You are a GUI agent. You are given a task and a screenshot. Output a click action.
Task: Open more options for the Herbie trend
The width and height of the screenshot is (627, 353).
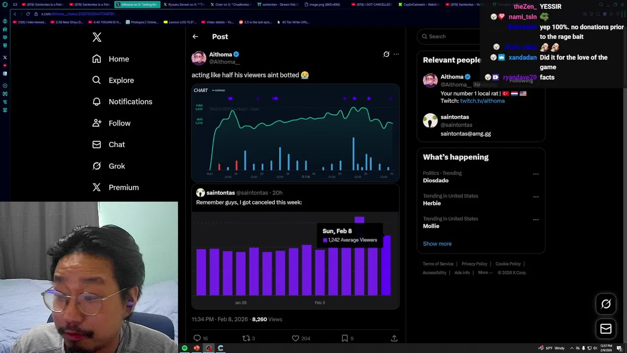click(x=535, y=197)
